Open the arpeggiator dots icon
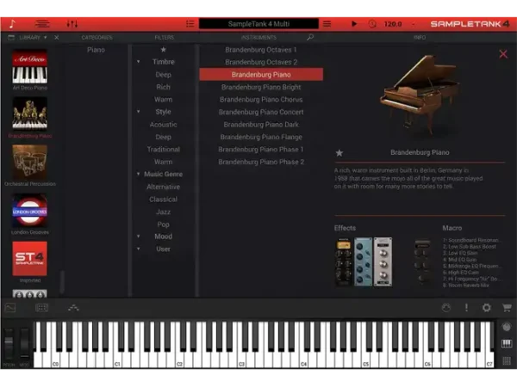Viewport: 517px width, 387px height. [x=73, y=308]
